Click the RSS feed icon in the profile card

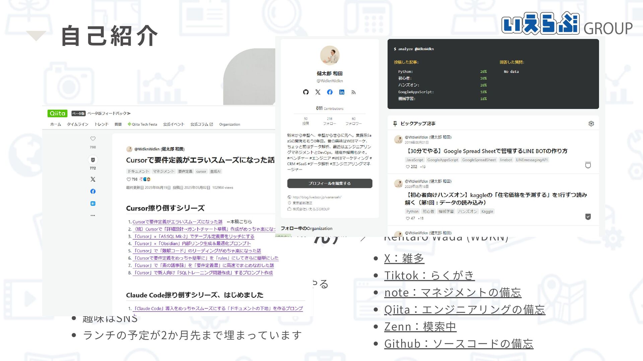click(x=353, y=92)
